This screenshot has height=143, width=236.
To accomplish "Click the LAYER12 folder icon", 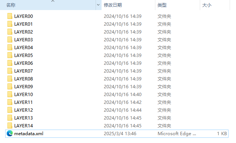I will click(10, 110).
